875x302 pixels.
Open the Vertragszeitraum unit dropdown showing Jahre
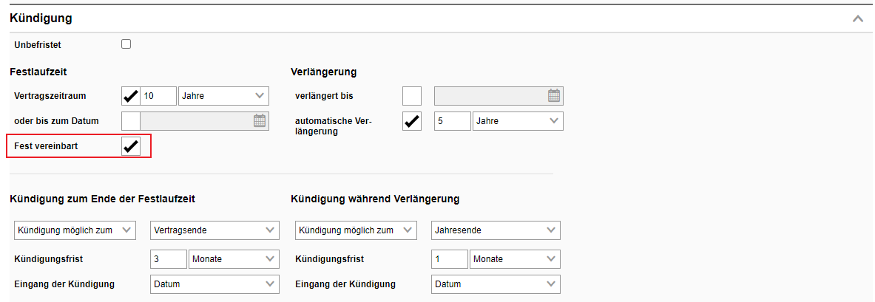[224, 96]
